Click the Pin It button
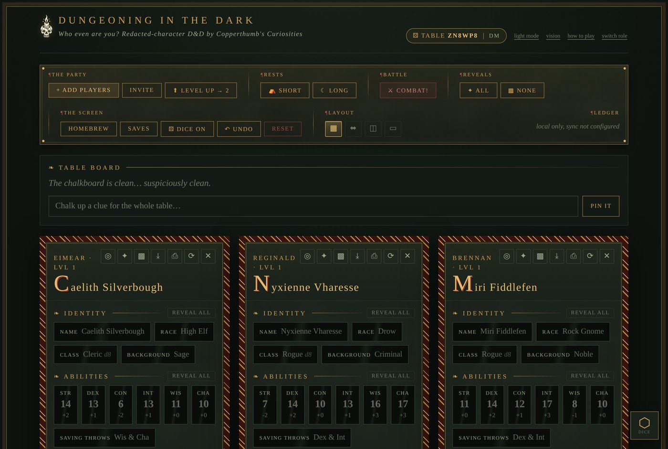The height and width of the screenshot is (449, 668). (x=601, y=206)
